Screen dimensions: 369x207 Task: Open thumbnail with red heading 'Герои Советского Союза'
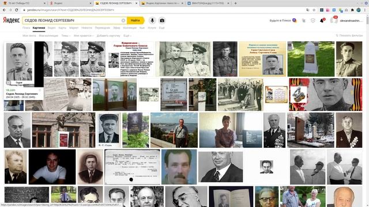[131, 59]
